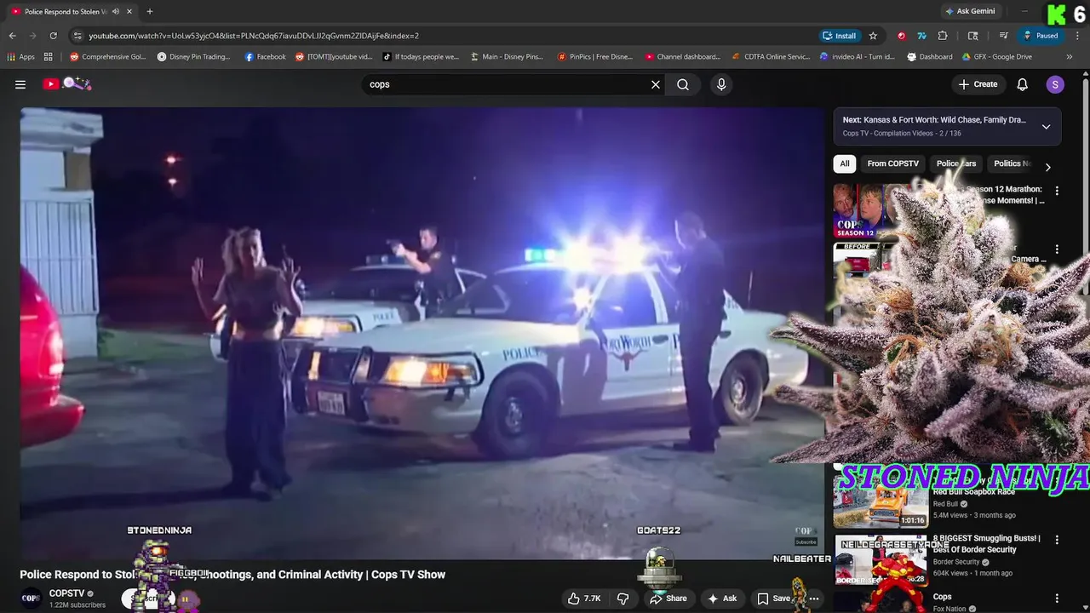Open Channel dashboard bookmark
This screenshot has height=613, width=1090.
(x=683, y=57)
